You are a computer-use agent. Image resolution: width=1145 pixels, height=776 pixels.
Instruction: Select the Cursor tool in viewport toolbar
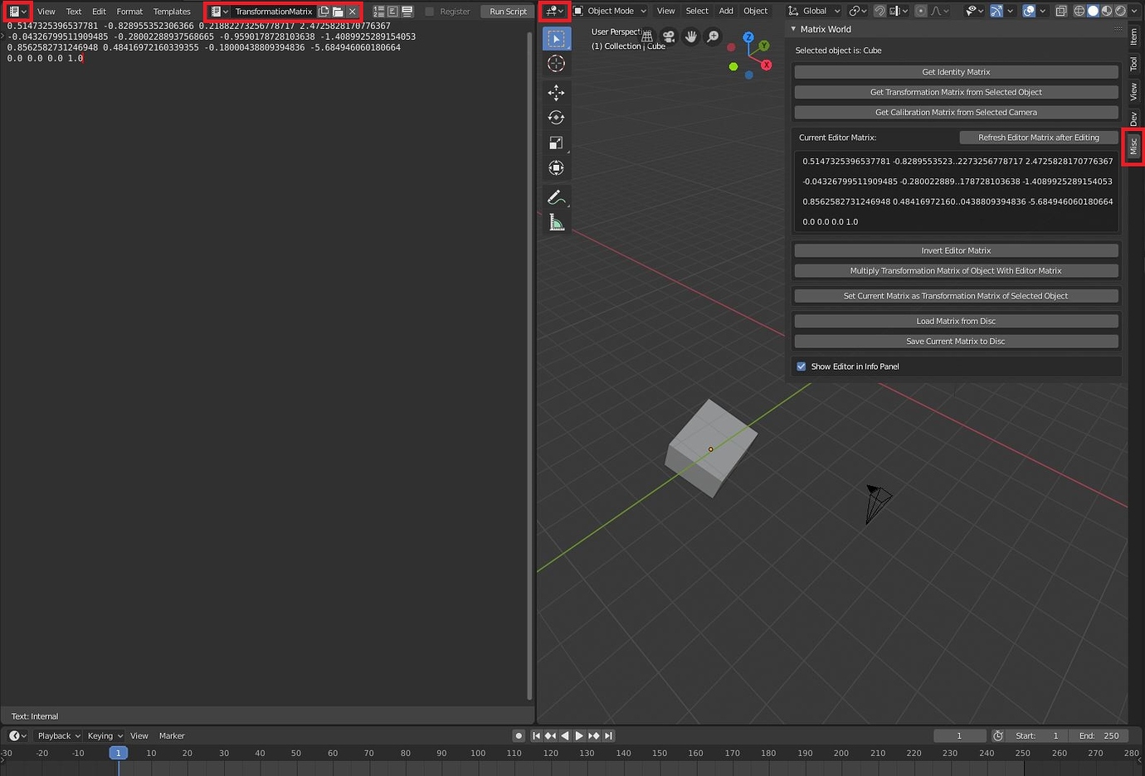(556, 64)
